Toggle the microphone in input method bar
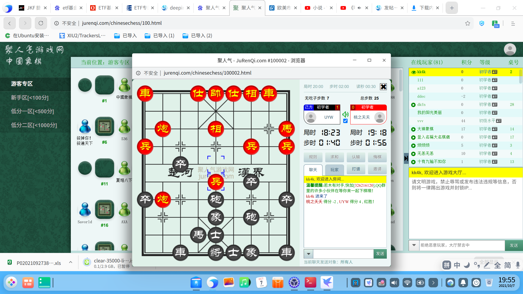The image size is (523, 294). [x=518, y=265]
